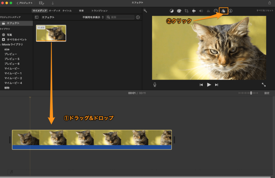The image size is (275, 178).
Task: Show the clip information inspector
Action: [231, 11]
